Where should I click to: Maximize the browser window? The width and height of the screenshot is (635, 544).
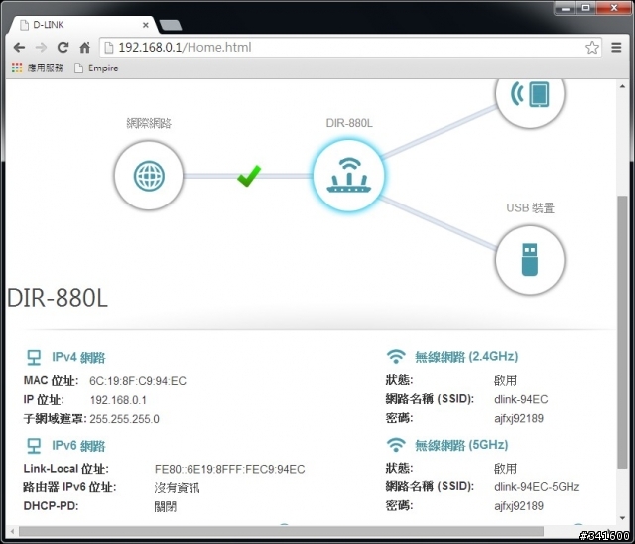click(x=586, y=8)
